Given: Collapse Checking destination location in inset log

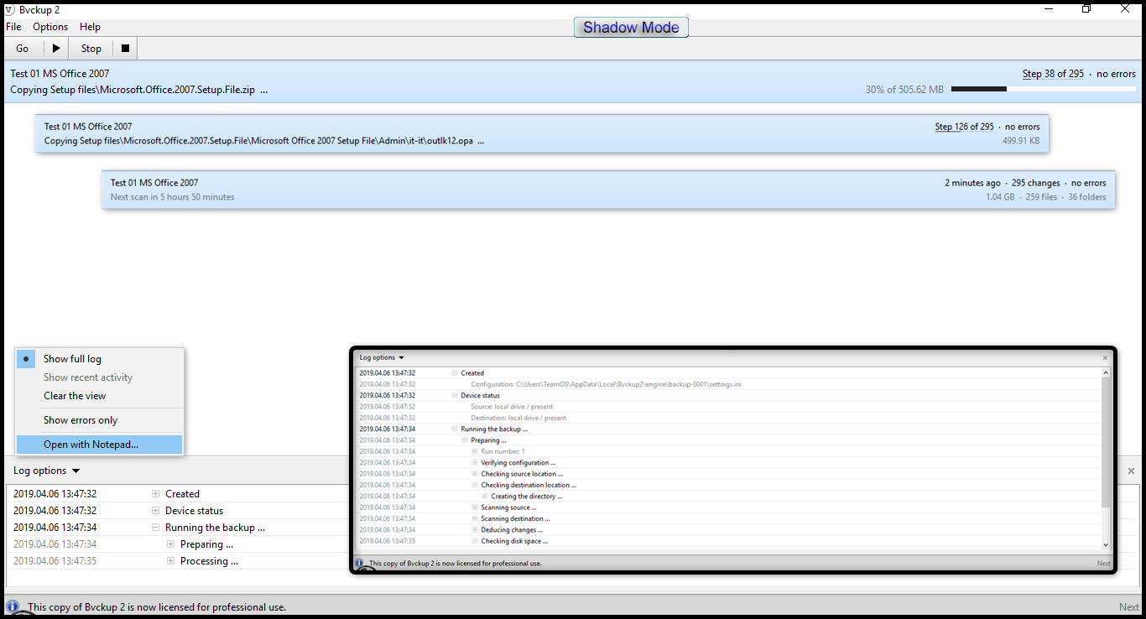Looking at the screenshot, I should [474, 485].
